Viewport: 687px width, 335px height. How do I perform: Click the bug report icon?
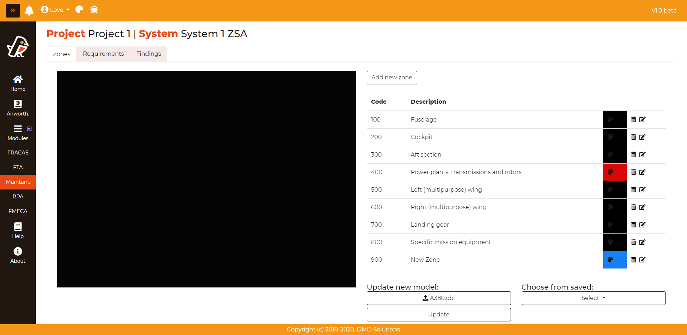coord(94,10)
